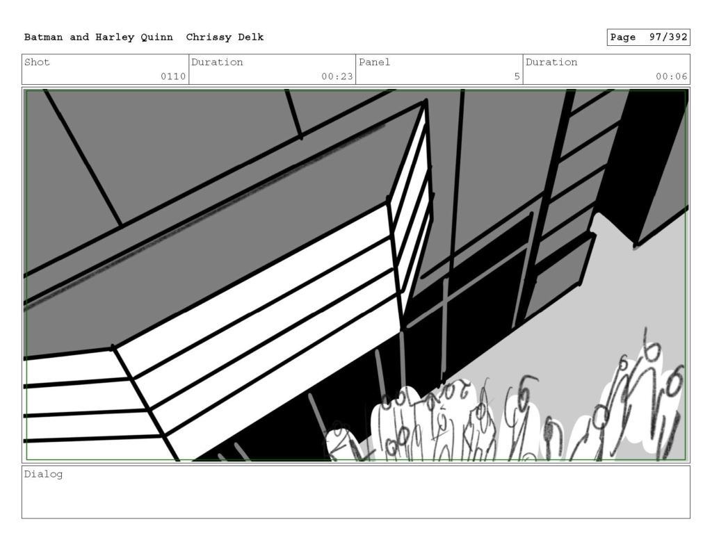This screenshot has height=551, width=712.
Task: Click the shot number "0110"
Action: point(173,76)
